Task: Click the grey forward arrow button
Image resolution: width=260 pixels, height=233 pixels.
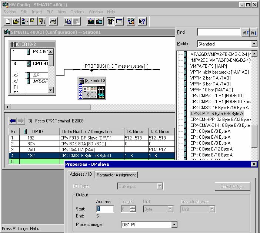Action: point(21,121)
